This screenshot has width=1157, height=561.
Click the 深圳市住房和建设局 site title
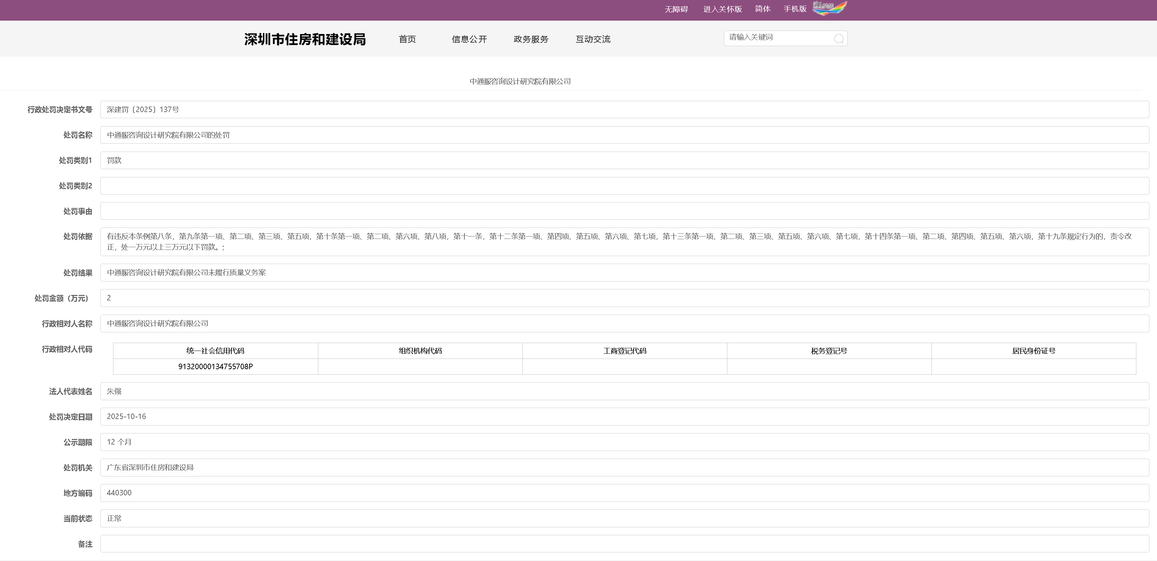coord(305,39)
